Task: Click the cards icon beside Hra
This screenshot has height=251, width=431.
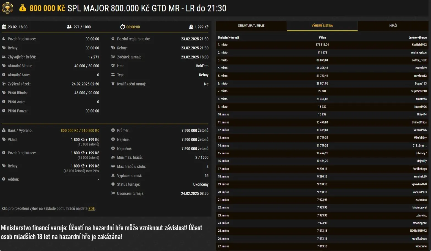Action: (113, 66)
